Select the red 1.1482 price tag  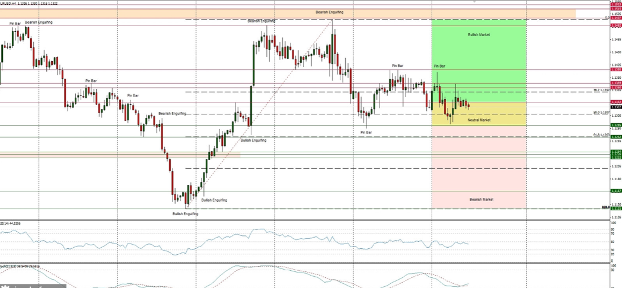(616, 25)
